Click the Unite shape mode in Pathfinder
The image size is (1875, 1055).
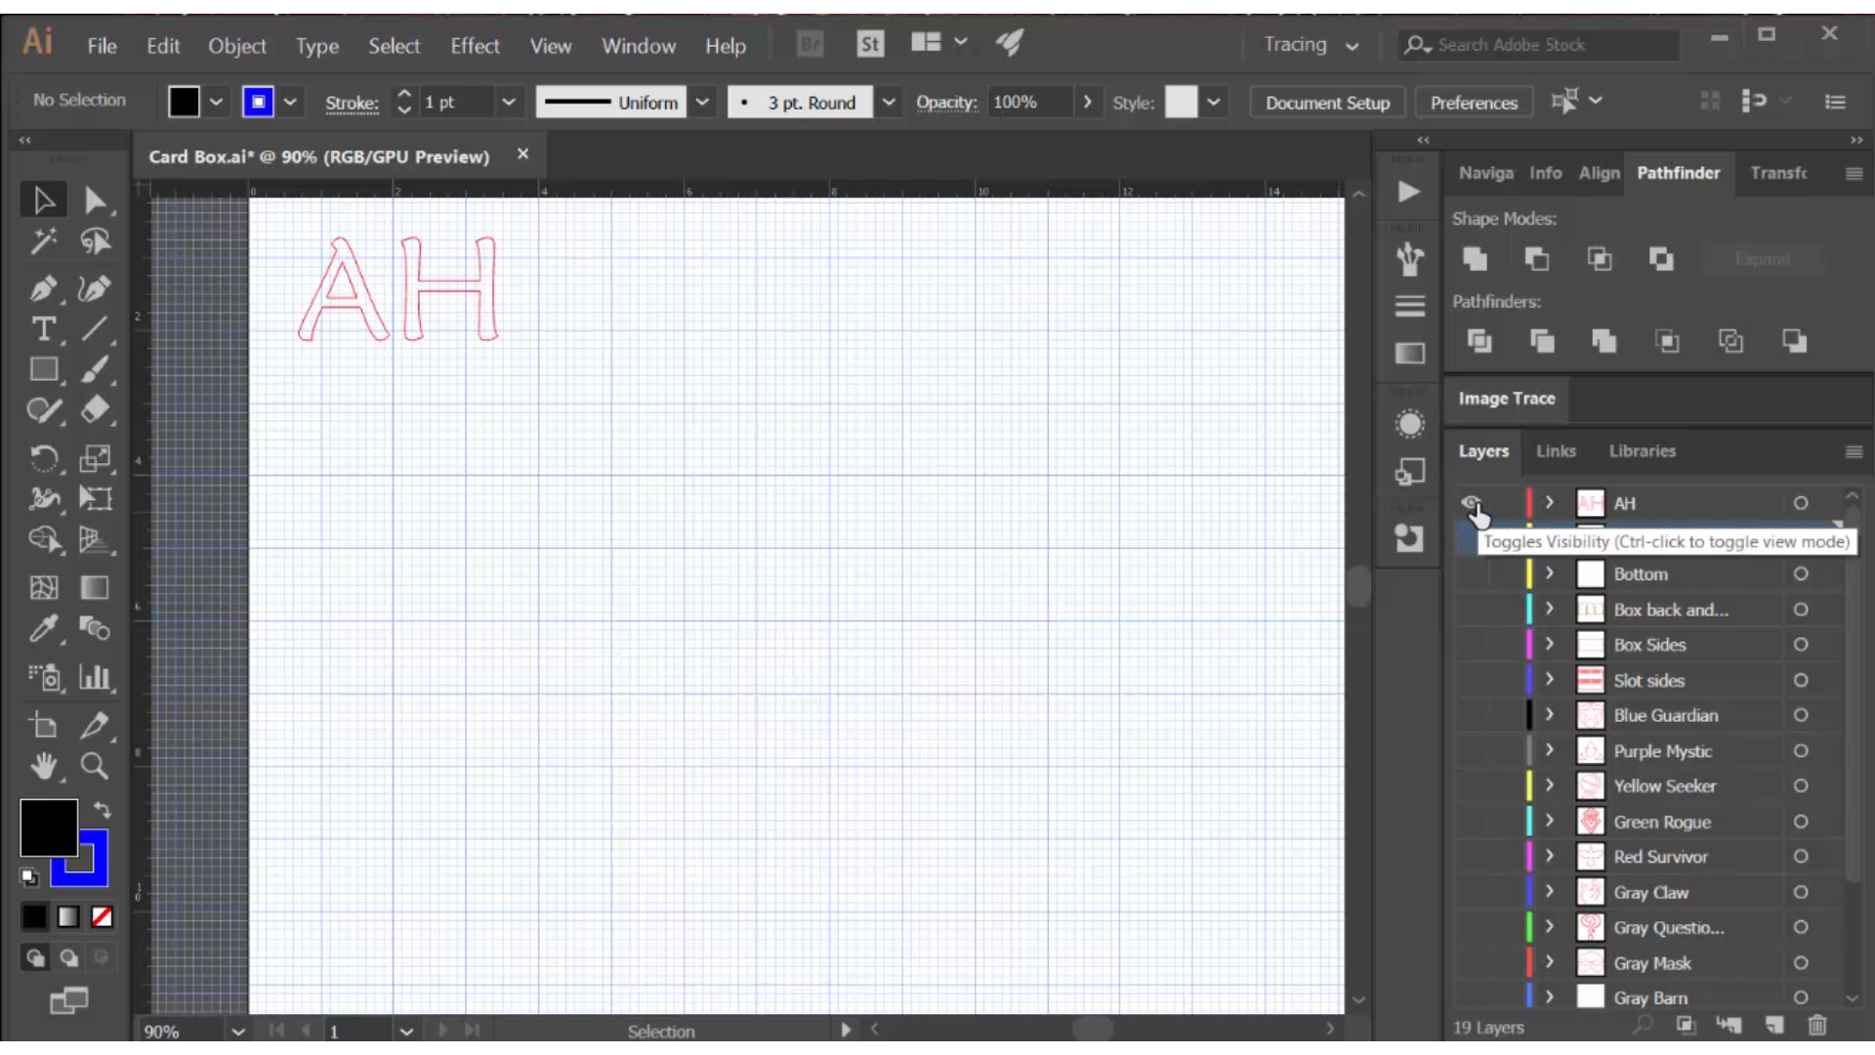(x=1476, y=259)
